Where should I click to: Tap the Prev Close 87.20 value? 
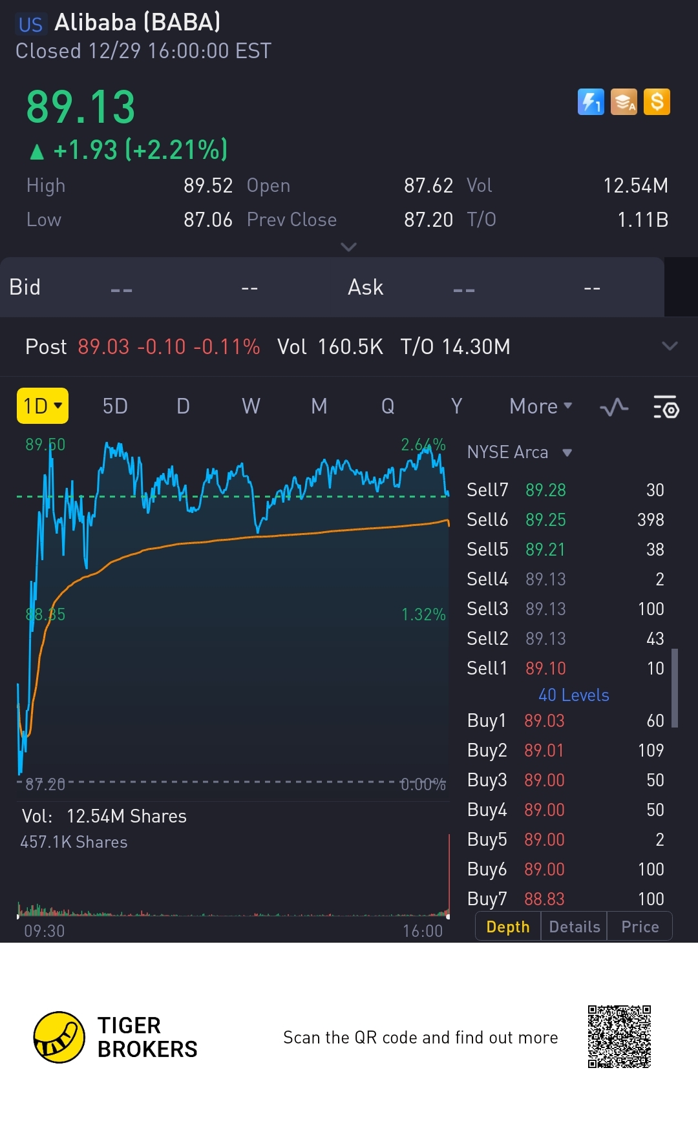pyautogui.click(x=428, y=220)
